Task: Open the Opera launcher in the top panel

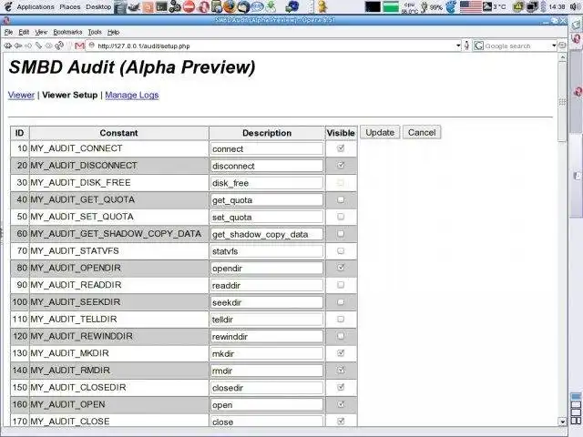Action: tap(204, 6)
